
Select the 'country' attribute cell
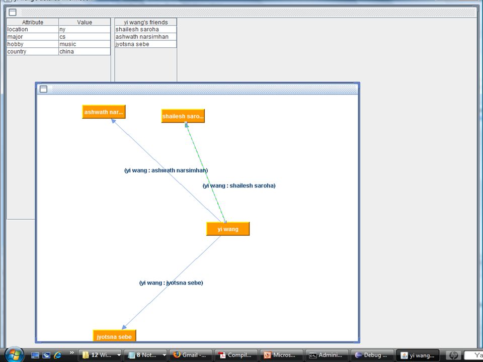[33, 51]
